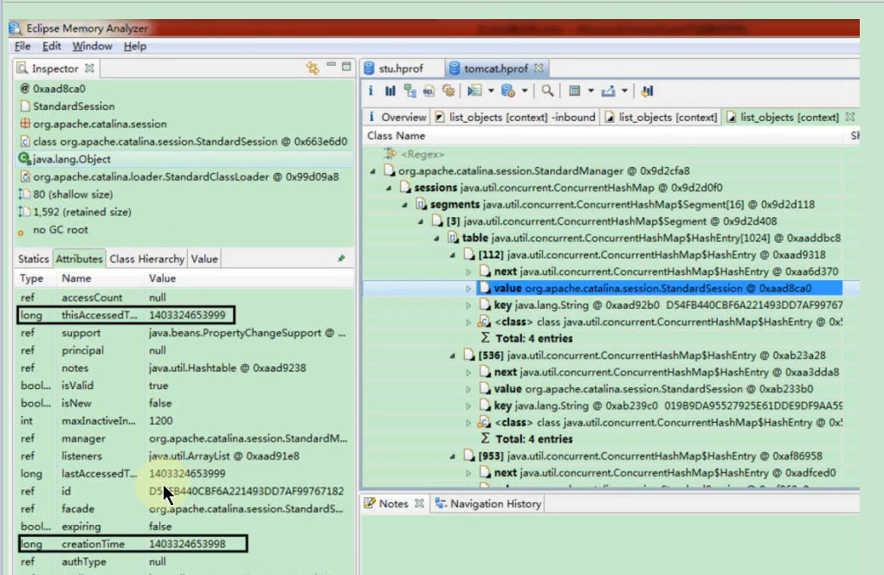Collapse the segments Segment[16] node
Screen dimensions: 884x575
[404, 205]
